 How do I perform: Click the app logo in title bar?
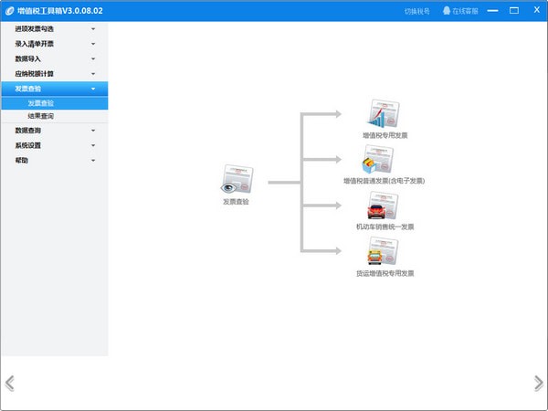(x=8, y=11)
